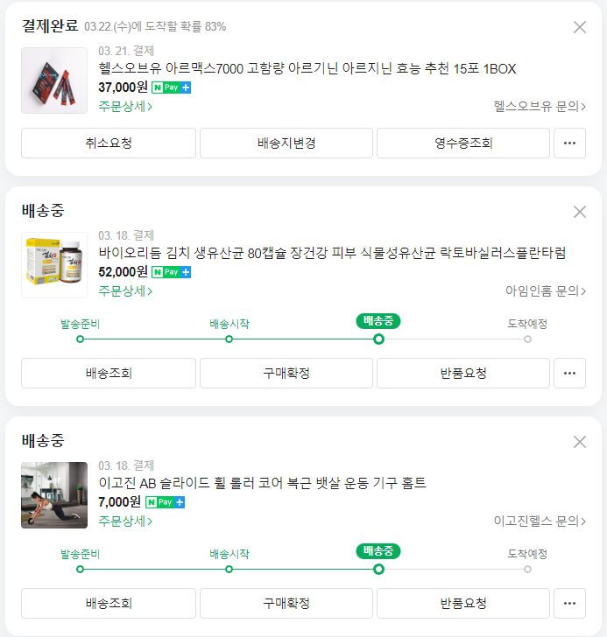Expand 주문상세 for 헬스오브유 아르맥스7000
This screenshot has width=607, height=637.
tap(125, 107)
